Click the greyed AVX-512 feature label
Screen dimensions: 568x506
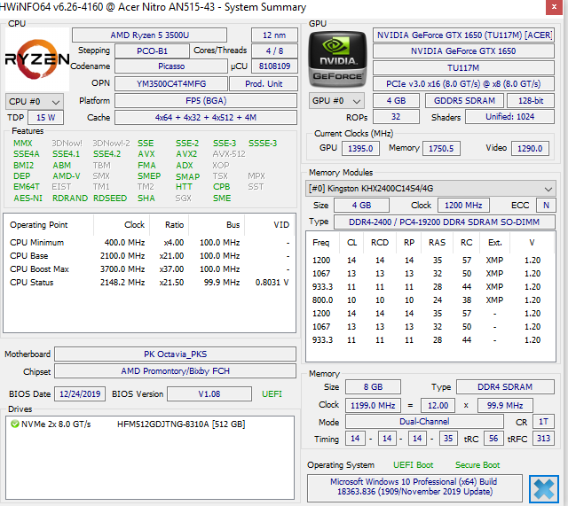[x=229, y=154]
